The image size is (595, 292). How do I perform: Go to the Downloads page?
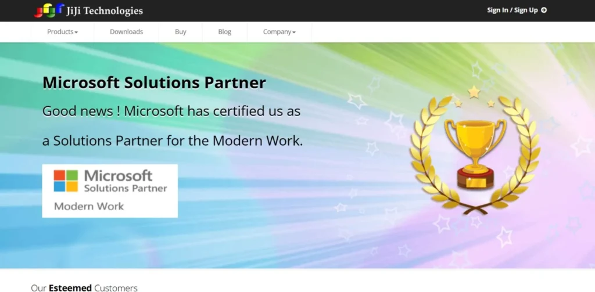pos(126,32)
